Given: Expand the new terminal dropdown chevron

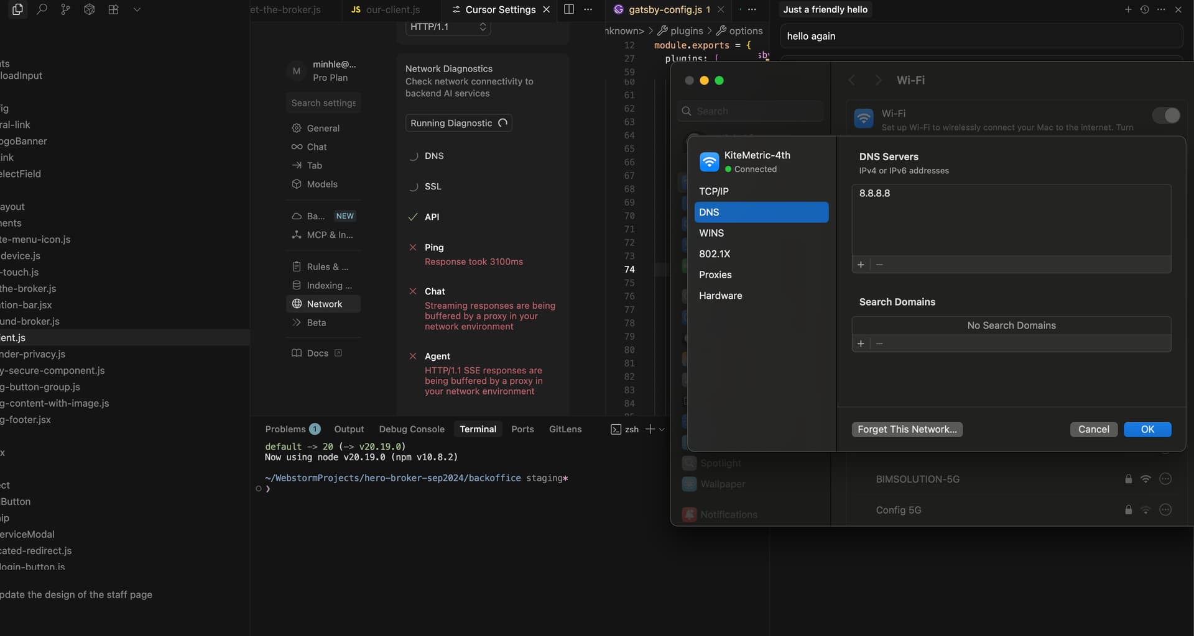Looking at the screenshot, I should pyautogui.click(x=662, y=429).
